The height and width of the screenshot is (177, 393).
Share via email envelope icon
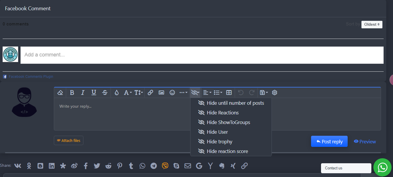click(x=188, y=166)
